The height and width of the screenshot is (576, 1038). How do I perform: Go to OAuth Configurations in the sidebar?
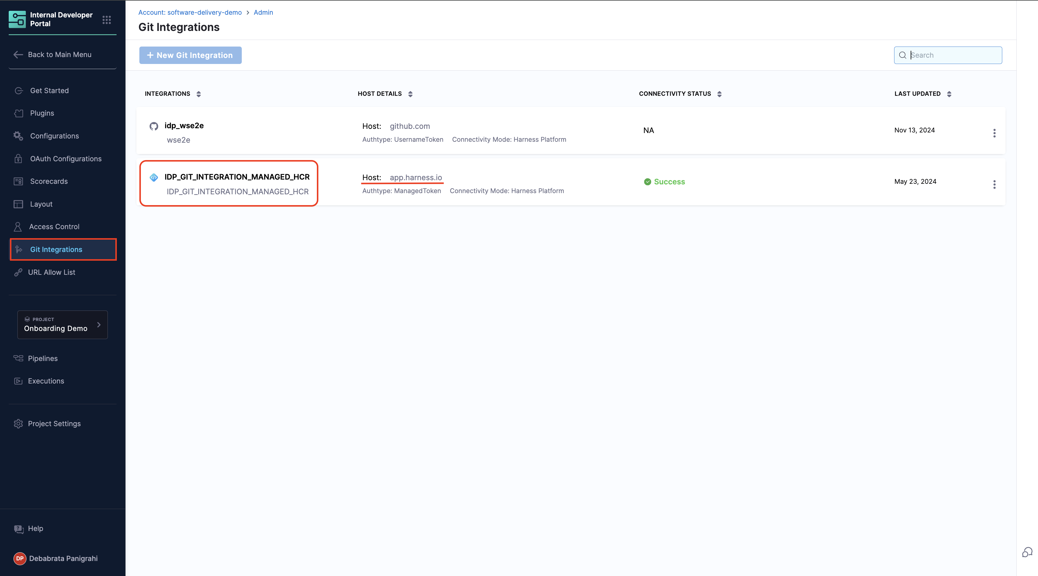click(x=66, y=159)
